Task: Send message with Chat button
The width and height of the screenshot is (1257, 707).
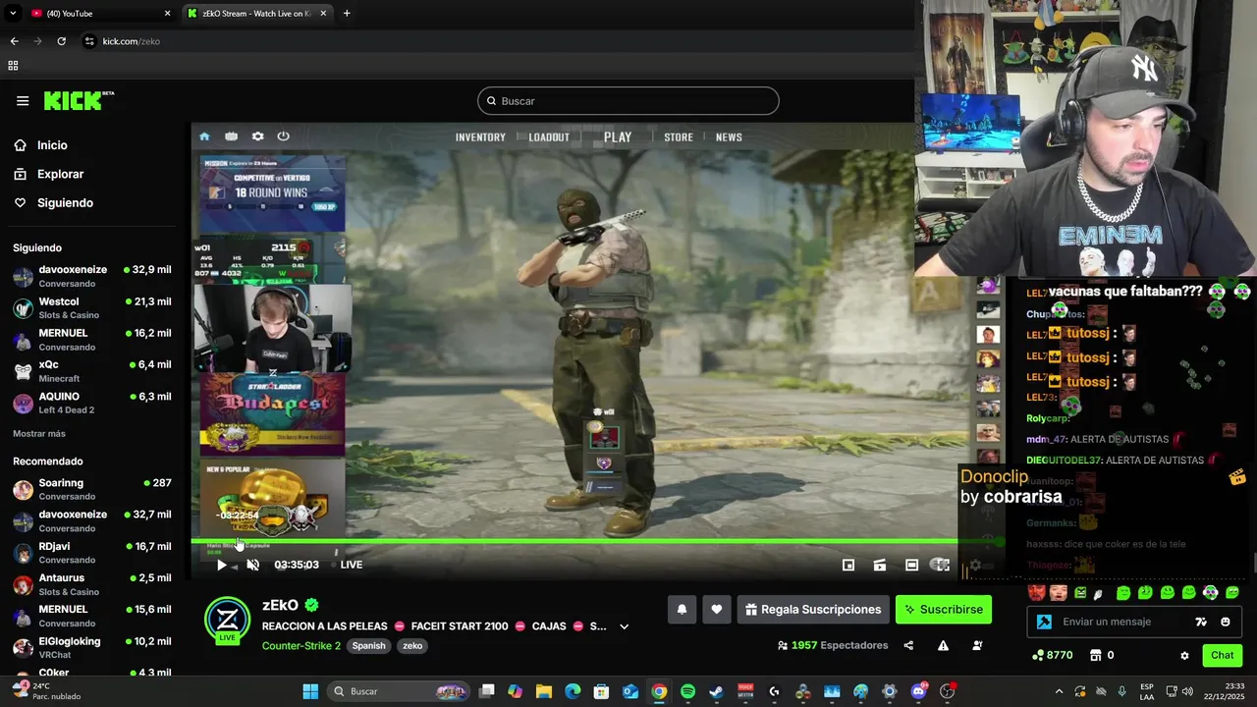Action: [1222, 655]
